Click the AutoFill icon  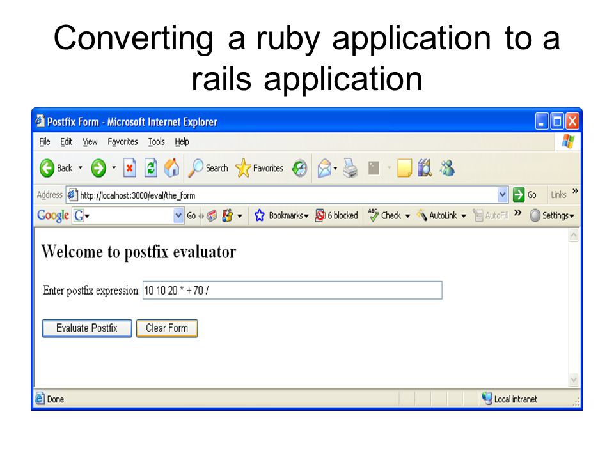478,215
